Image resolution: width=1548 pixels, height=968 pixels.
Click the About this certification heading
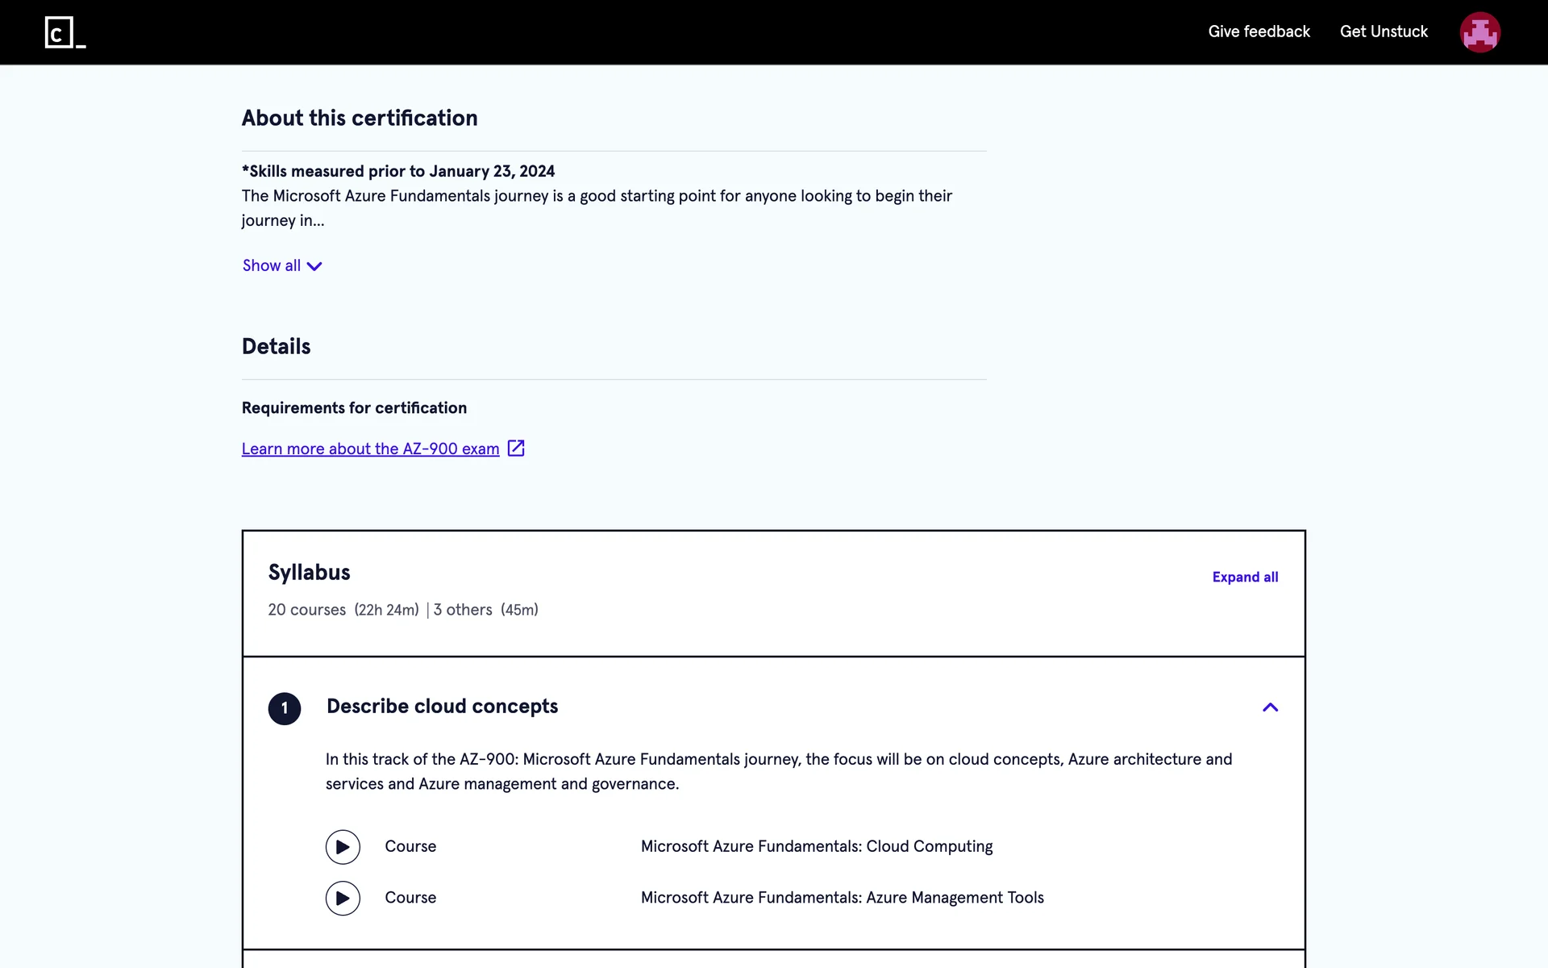tap(360, 118)
